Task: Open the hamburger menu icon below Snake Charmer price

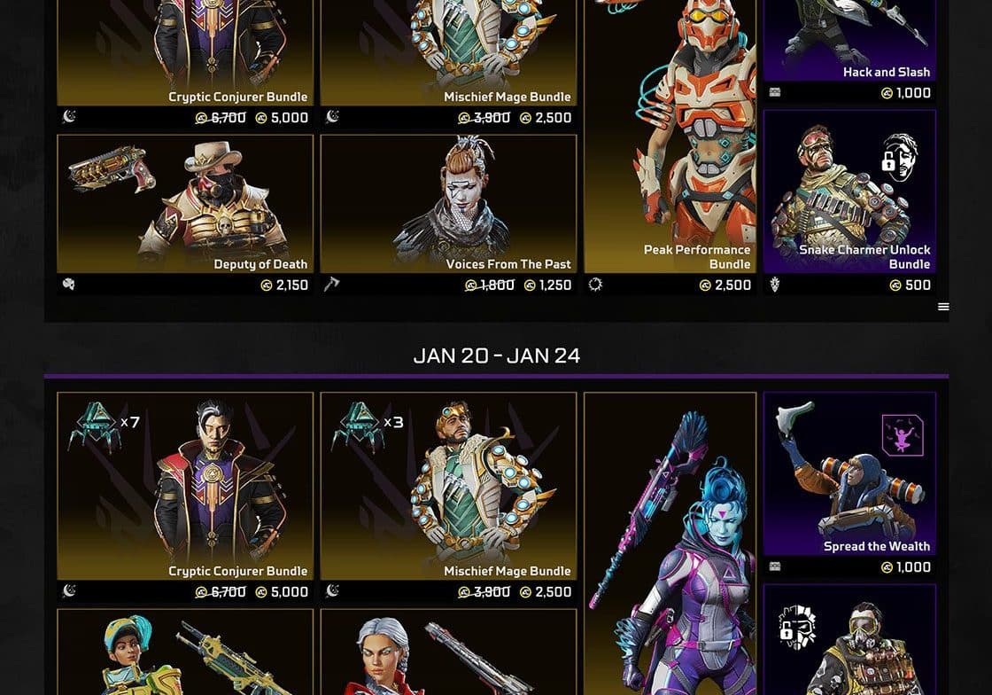Action: (x=943, y=307)
